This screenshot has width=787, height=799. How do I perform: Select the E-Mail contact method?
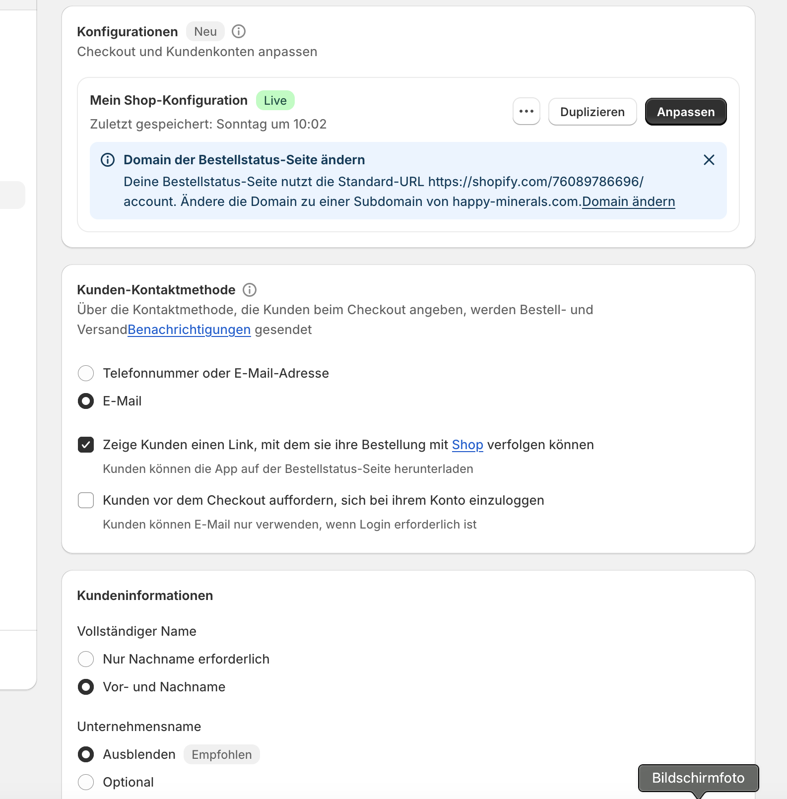pos(86,401)
